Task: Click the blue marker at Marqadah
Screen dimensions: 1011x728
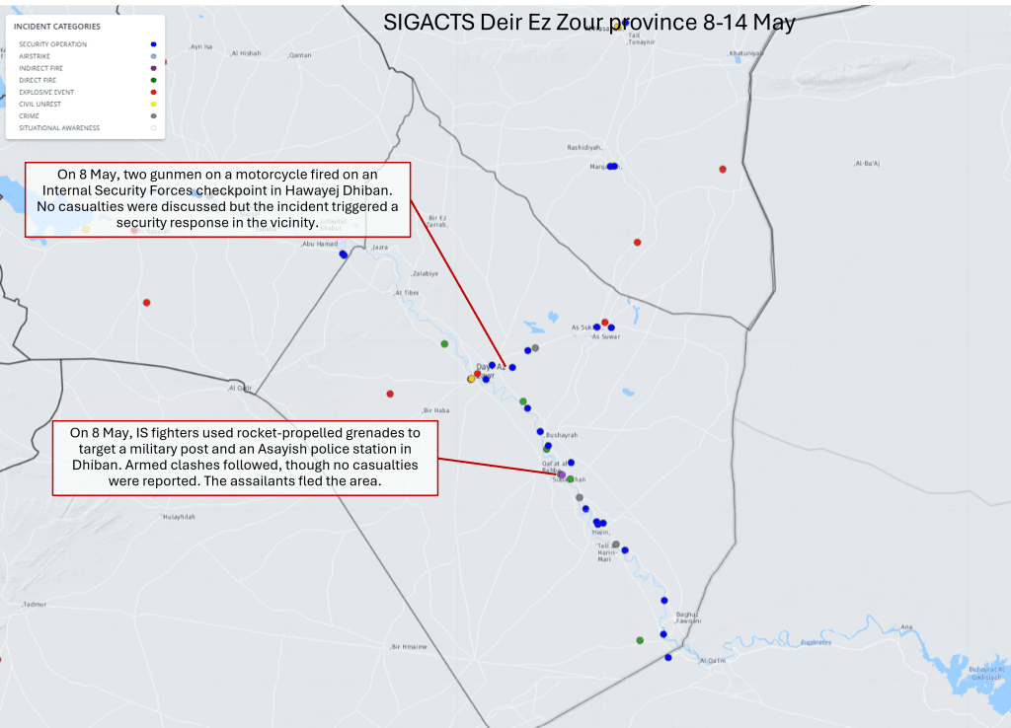Action: pyautogui.click(x=612, y=166)
